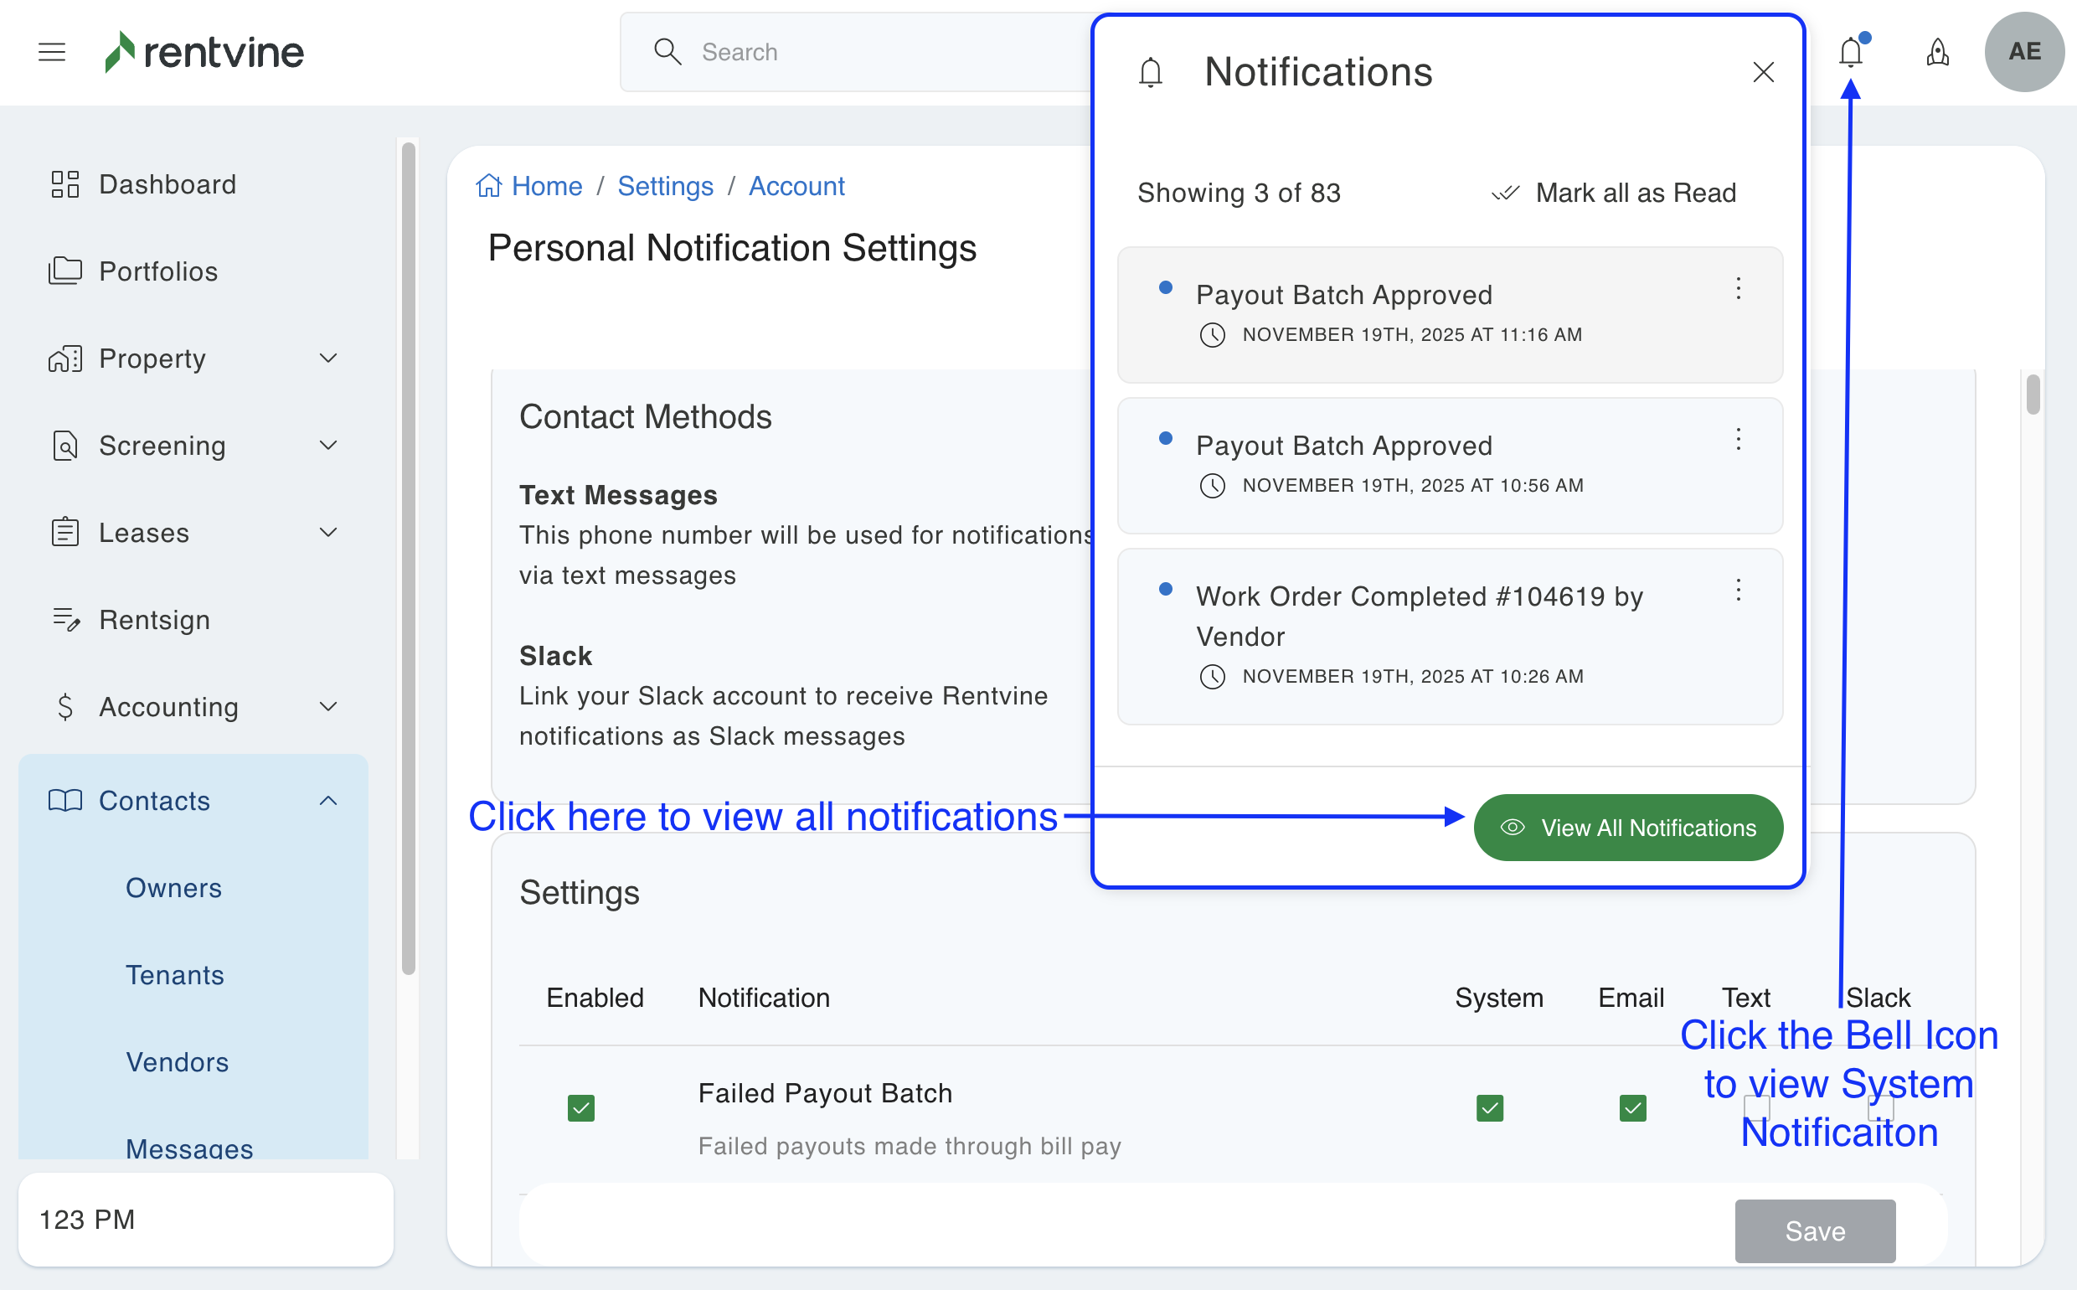Click the rocket icon in header
Viewport: 2077px width, 1290px height.
1937,52
